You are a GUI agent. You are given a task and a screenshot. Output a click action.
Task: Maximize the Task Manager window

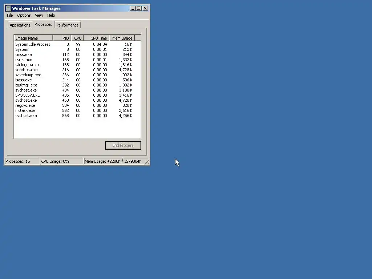click(x=138, y=8)
